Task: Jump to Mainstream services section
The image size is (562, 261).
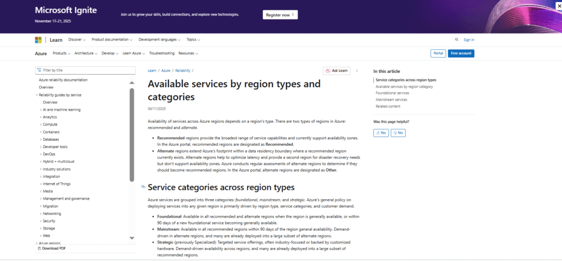Action: [x=391, y=100]
